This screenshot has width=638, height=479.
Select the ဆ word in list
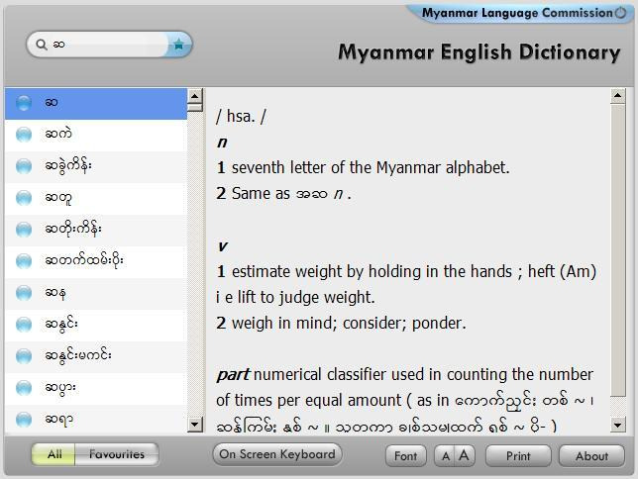[x=96, y=104]
